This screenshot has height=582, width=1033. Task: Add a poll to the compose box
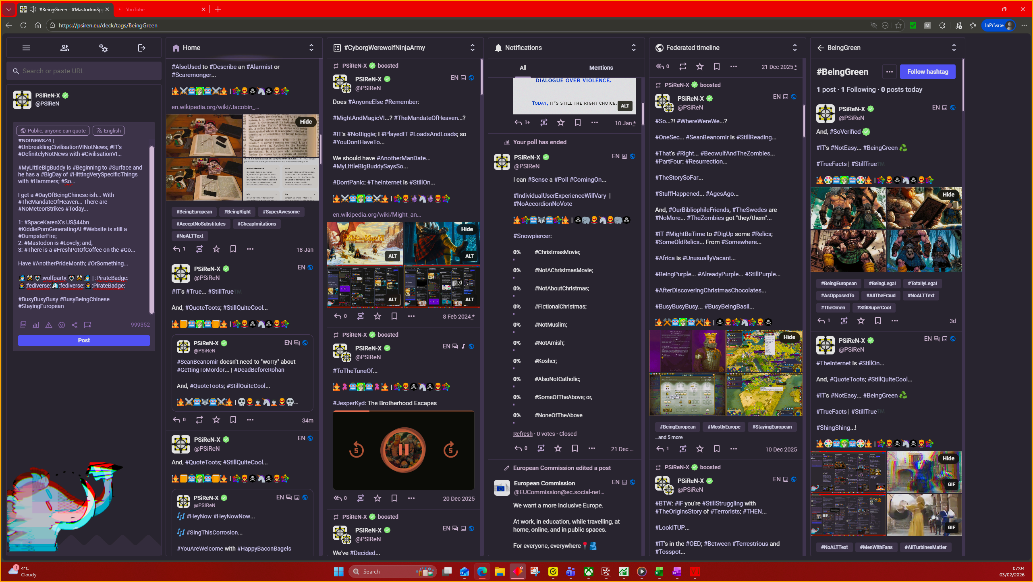[36, 325]
